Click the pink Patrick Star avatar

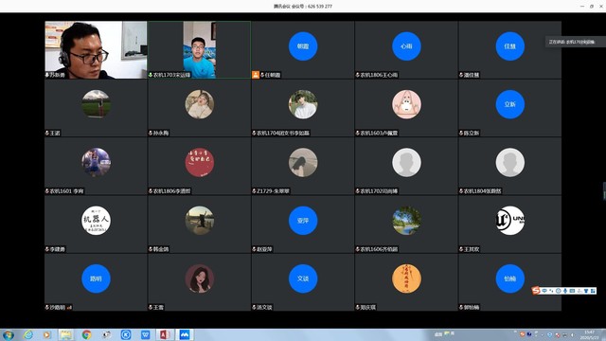406,104
